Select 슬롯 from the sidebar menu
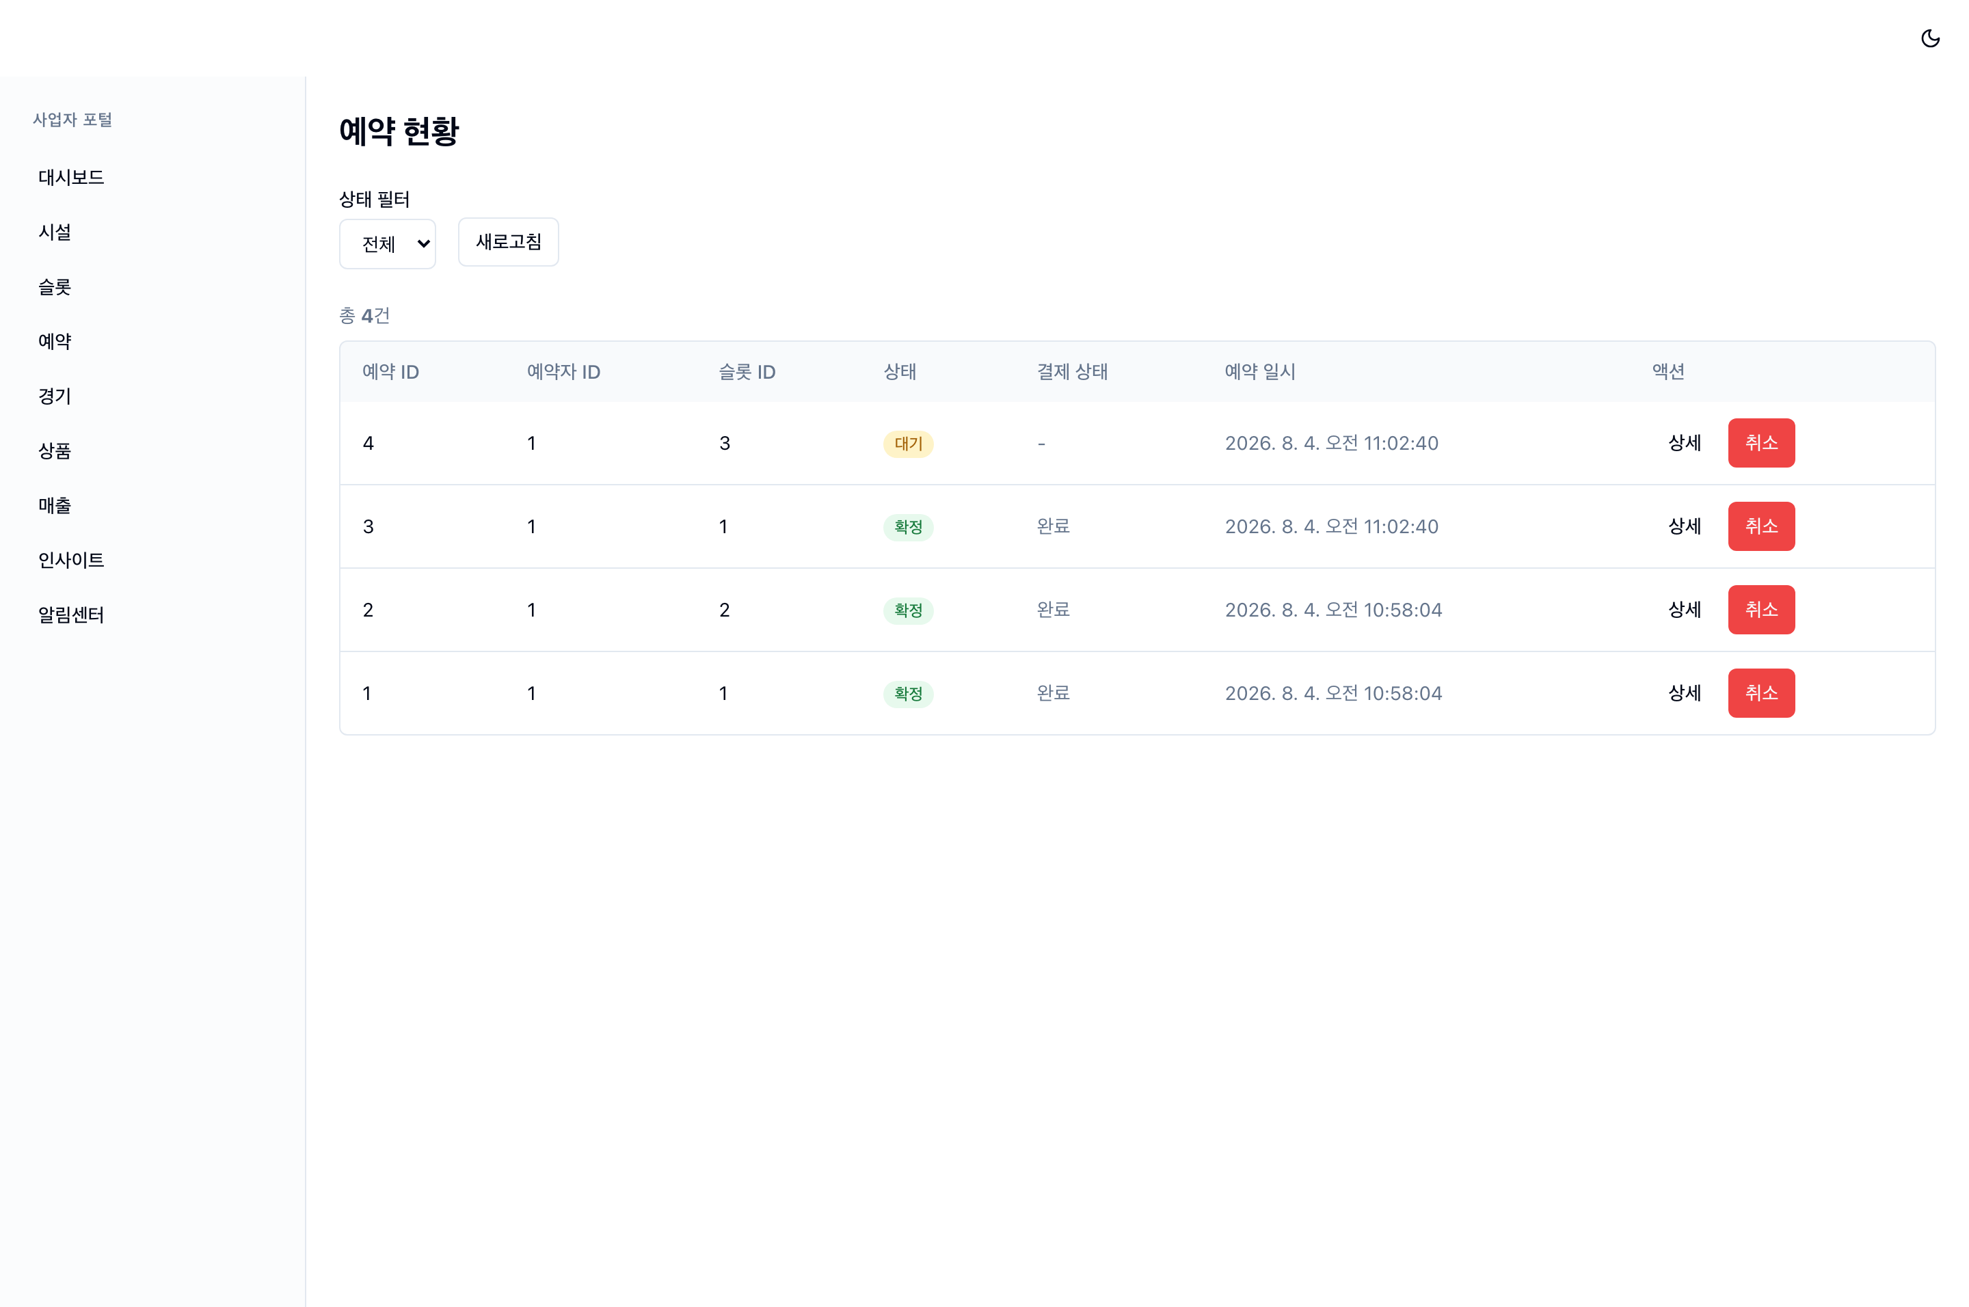 (55, 286)
